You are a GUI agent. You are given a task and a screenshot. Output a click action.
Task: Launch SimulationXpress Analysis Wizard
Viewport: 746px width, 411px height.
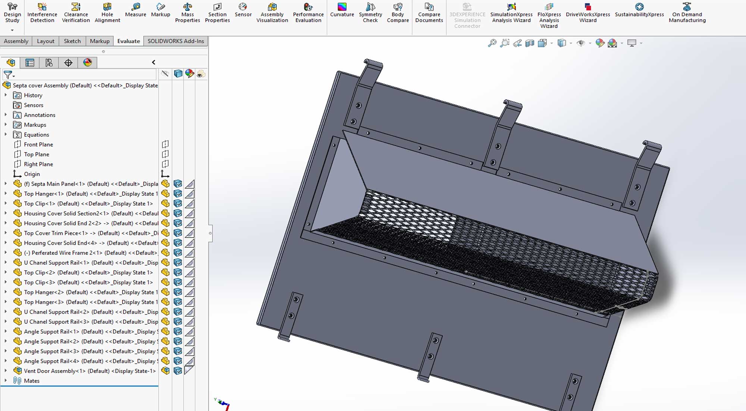point(511,13)
